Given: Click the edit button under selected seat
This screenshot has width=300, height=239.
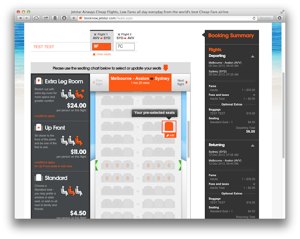Looking at the screenshot, I should point(170,135).
